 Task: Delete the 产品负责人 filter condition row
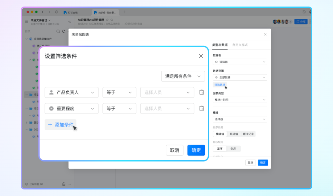coord(202,92)
